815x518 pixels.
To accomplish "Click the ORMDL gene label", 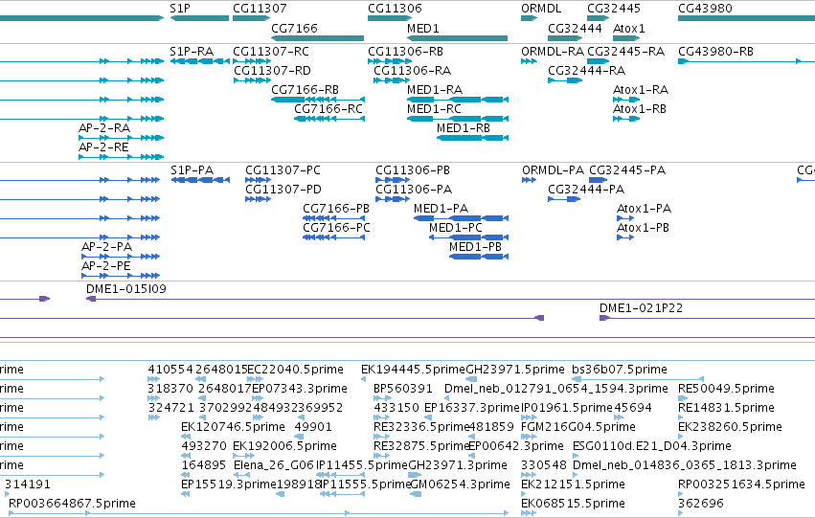I will (x=541, y=9).
